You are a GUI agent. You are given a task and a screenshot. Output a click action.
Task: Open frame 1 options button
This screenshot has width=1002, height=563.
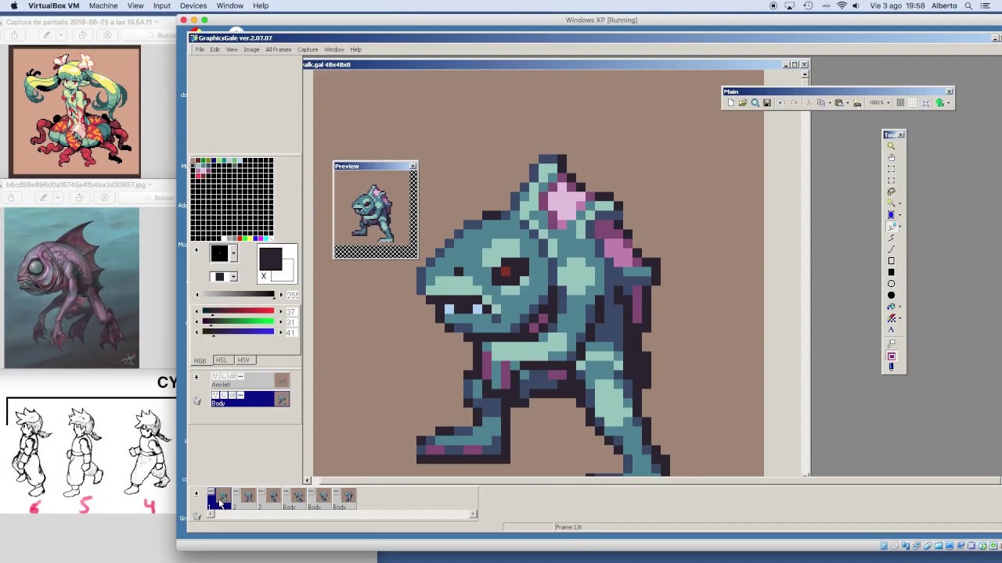[x=211, y=491]
